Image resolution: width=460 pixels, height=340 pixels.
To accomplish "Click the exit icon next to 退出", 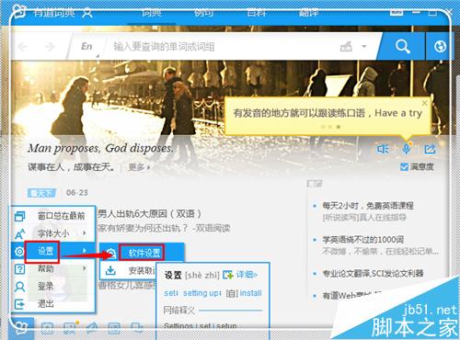I will tap(19, 304).
